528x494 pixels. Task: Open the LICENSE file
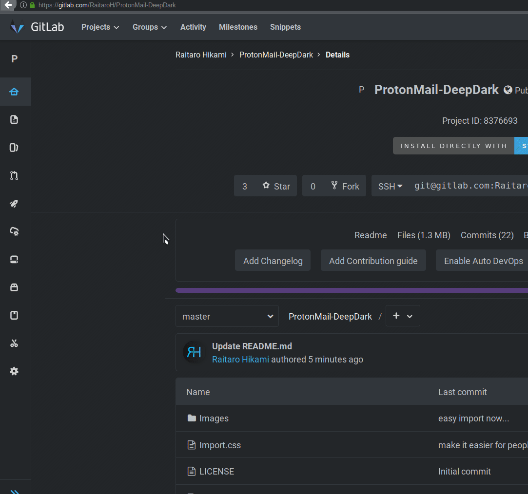216,472
